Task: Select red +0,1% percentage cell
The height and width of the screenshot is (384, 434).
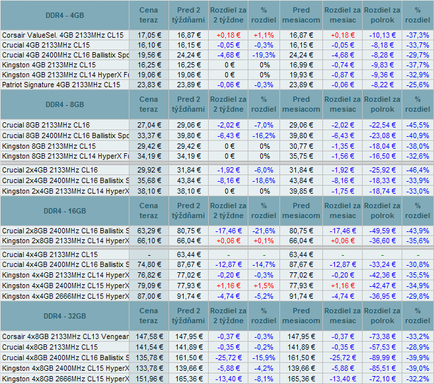Action: [x=264, y=241]
